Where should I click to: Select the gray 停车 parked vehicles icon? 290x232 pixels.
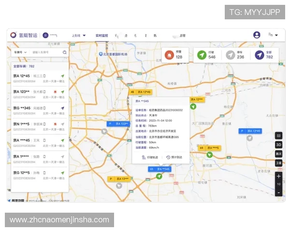point(231,55)
